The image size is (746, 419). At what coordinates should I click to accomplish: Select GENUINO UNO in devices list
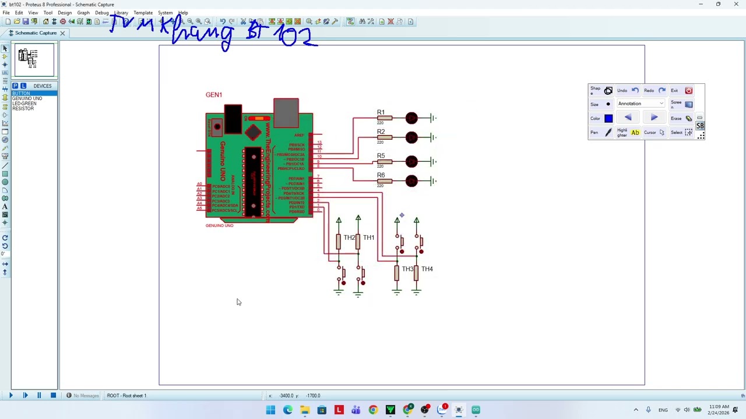click(x=27, y=98)
